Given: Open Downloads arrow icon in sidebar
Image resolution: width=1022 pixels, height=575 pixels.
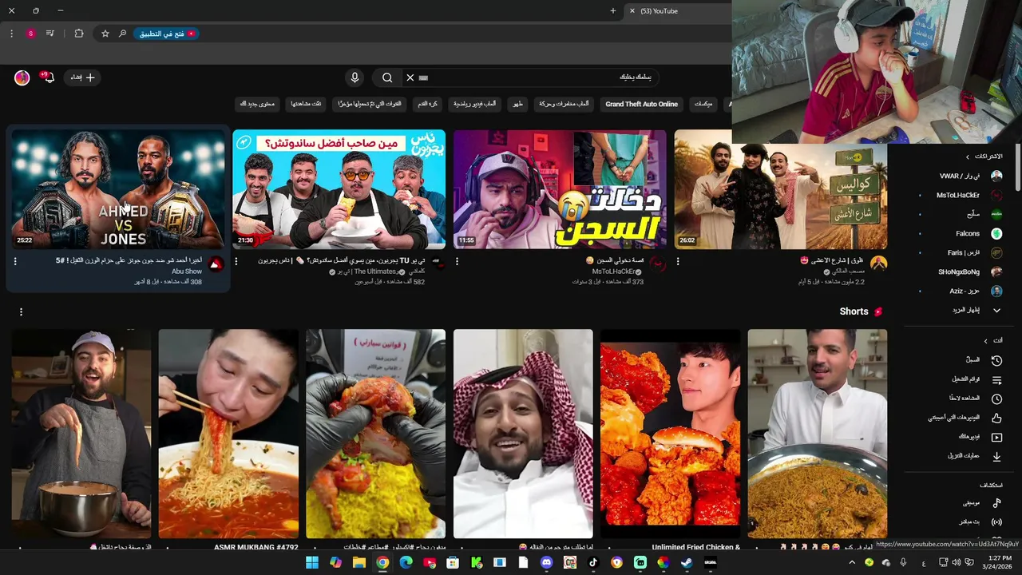Looking at the screenshot, I should (996, 456).
